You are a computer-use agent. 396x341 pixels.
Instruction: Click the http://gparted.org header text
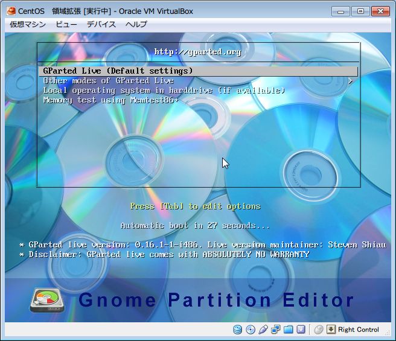coord(198,52)
